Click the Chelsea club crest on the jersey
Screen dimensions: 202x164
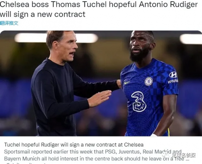pyautogui.click(x=148, y=81)
